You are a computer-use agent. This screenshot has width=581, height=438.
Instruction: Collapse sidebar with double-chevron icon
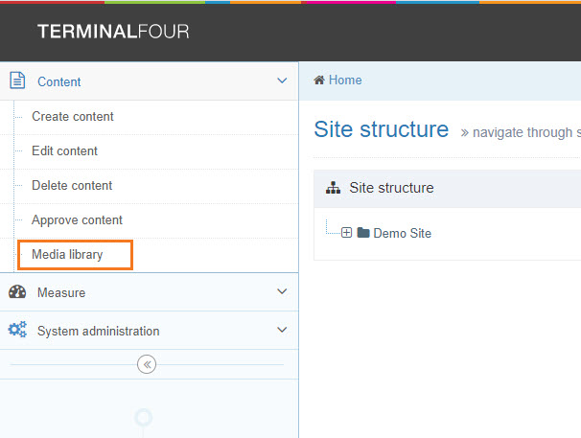pos(147,364)
